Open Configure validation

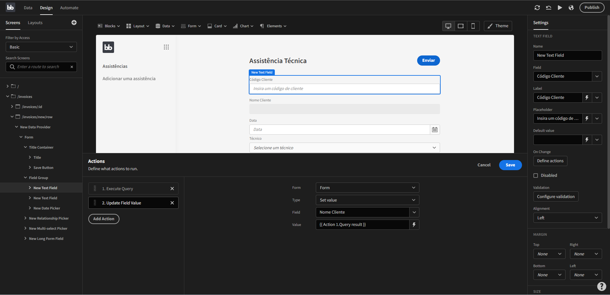[556, 196]
